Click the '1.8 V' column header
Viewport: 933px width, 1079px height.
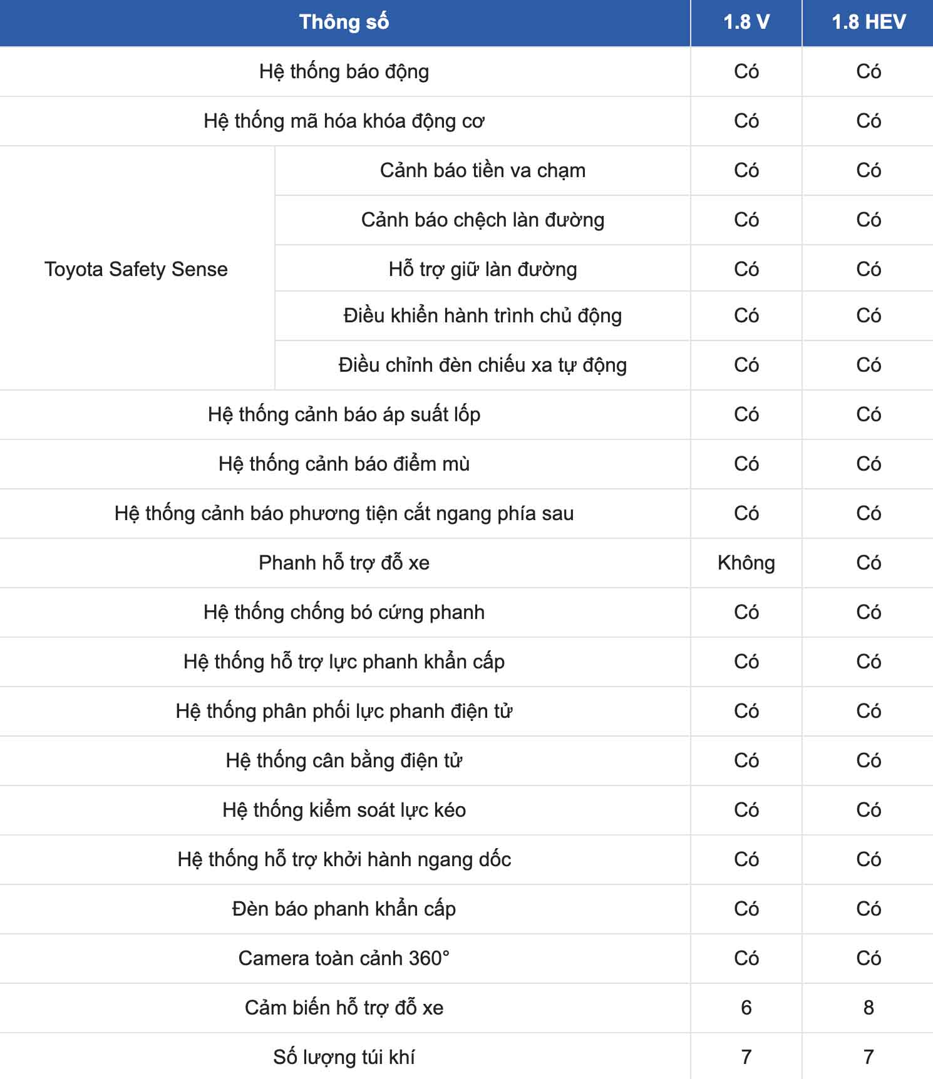[746, 23]
